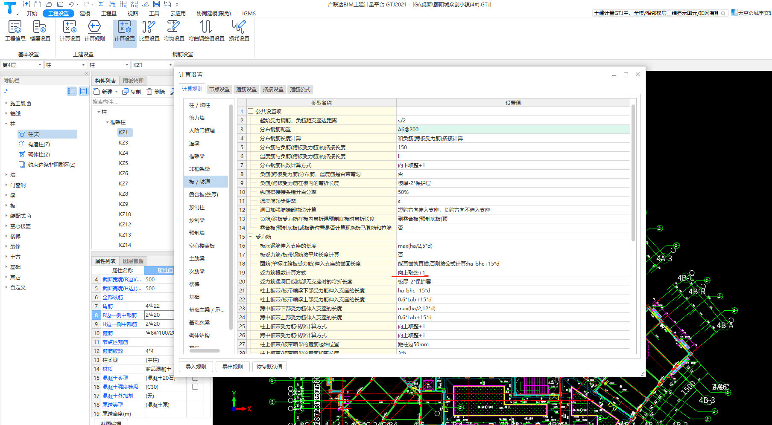Switch navigation bar to detail view icon

click(x=83, y=91)
